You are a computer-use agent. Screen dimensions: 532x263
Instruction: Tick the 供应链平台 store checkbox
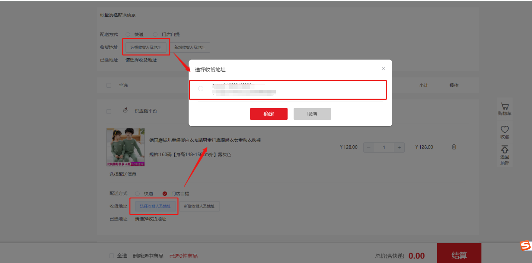109,111
